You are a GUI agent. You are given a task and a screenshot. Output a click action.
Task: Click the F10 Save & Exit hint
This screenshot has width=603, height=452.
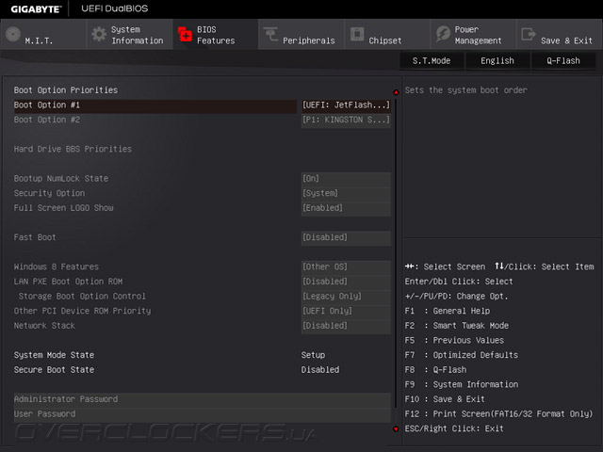click(x=445, y=399)
